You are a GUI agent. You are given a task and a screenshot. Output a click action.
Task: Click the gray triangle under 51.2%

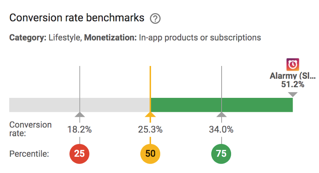[293, 95]
